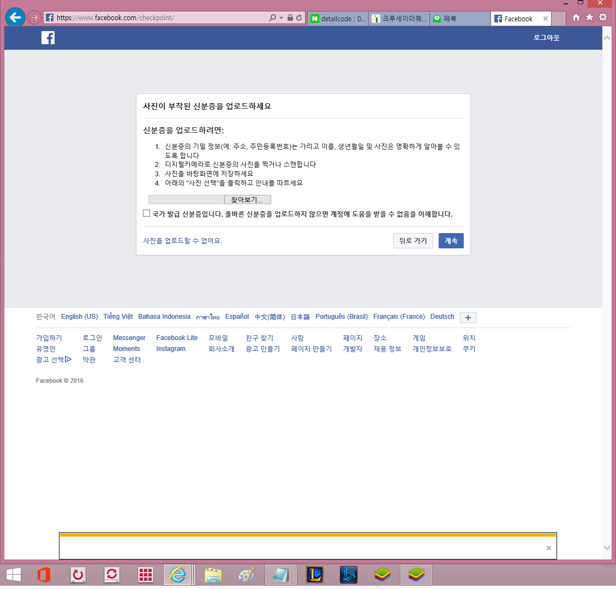Image resolution: width=616 pixels, height=589 pixels.
Task: Switch to the 페북 browser tab
Action: pos(460,19)
